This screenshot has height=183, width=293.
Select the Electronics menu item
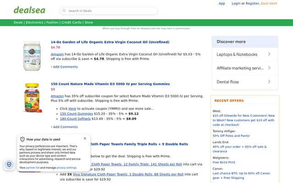point(34,22)
